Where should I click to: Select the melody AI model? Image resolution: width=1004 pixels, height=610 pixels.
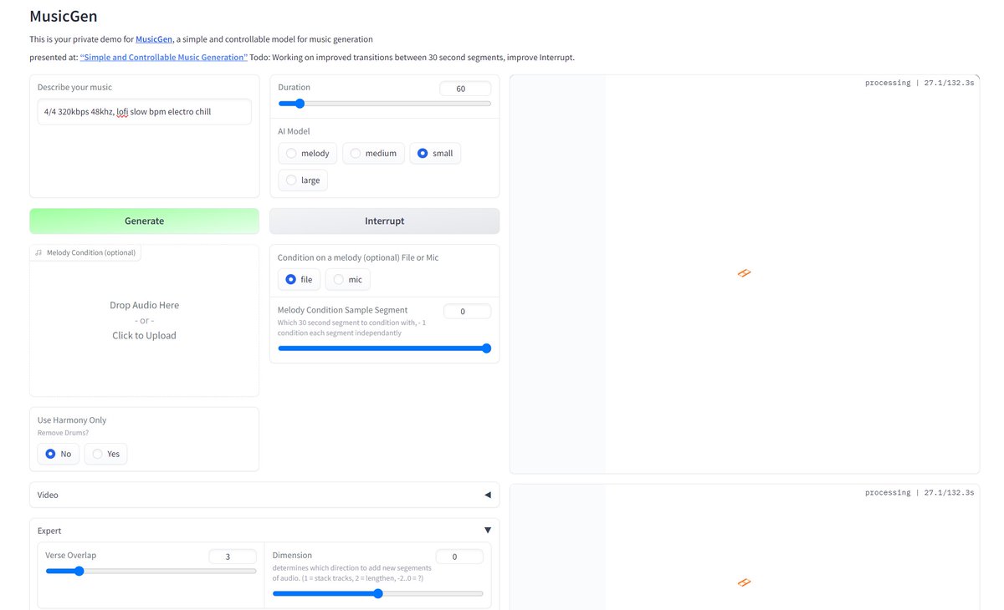[x=308, y=153]
